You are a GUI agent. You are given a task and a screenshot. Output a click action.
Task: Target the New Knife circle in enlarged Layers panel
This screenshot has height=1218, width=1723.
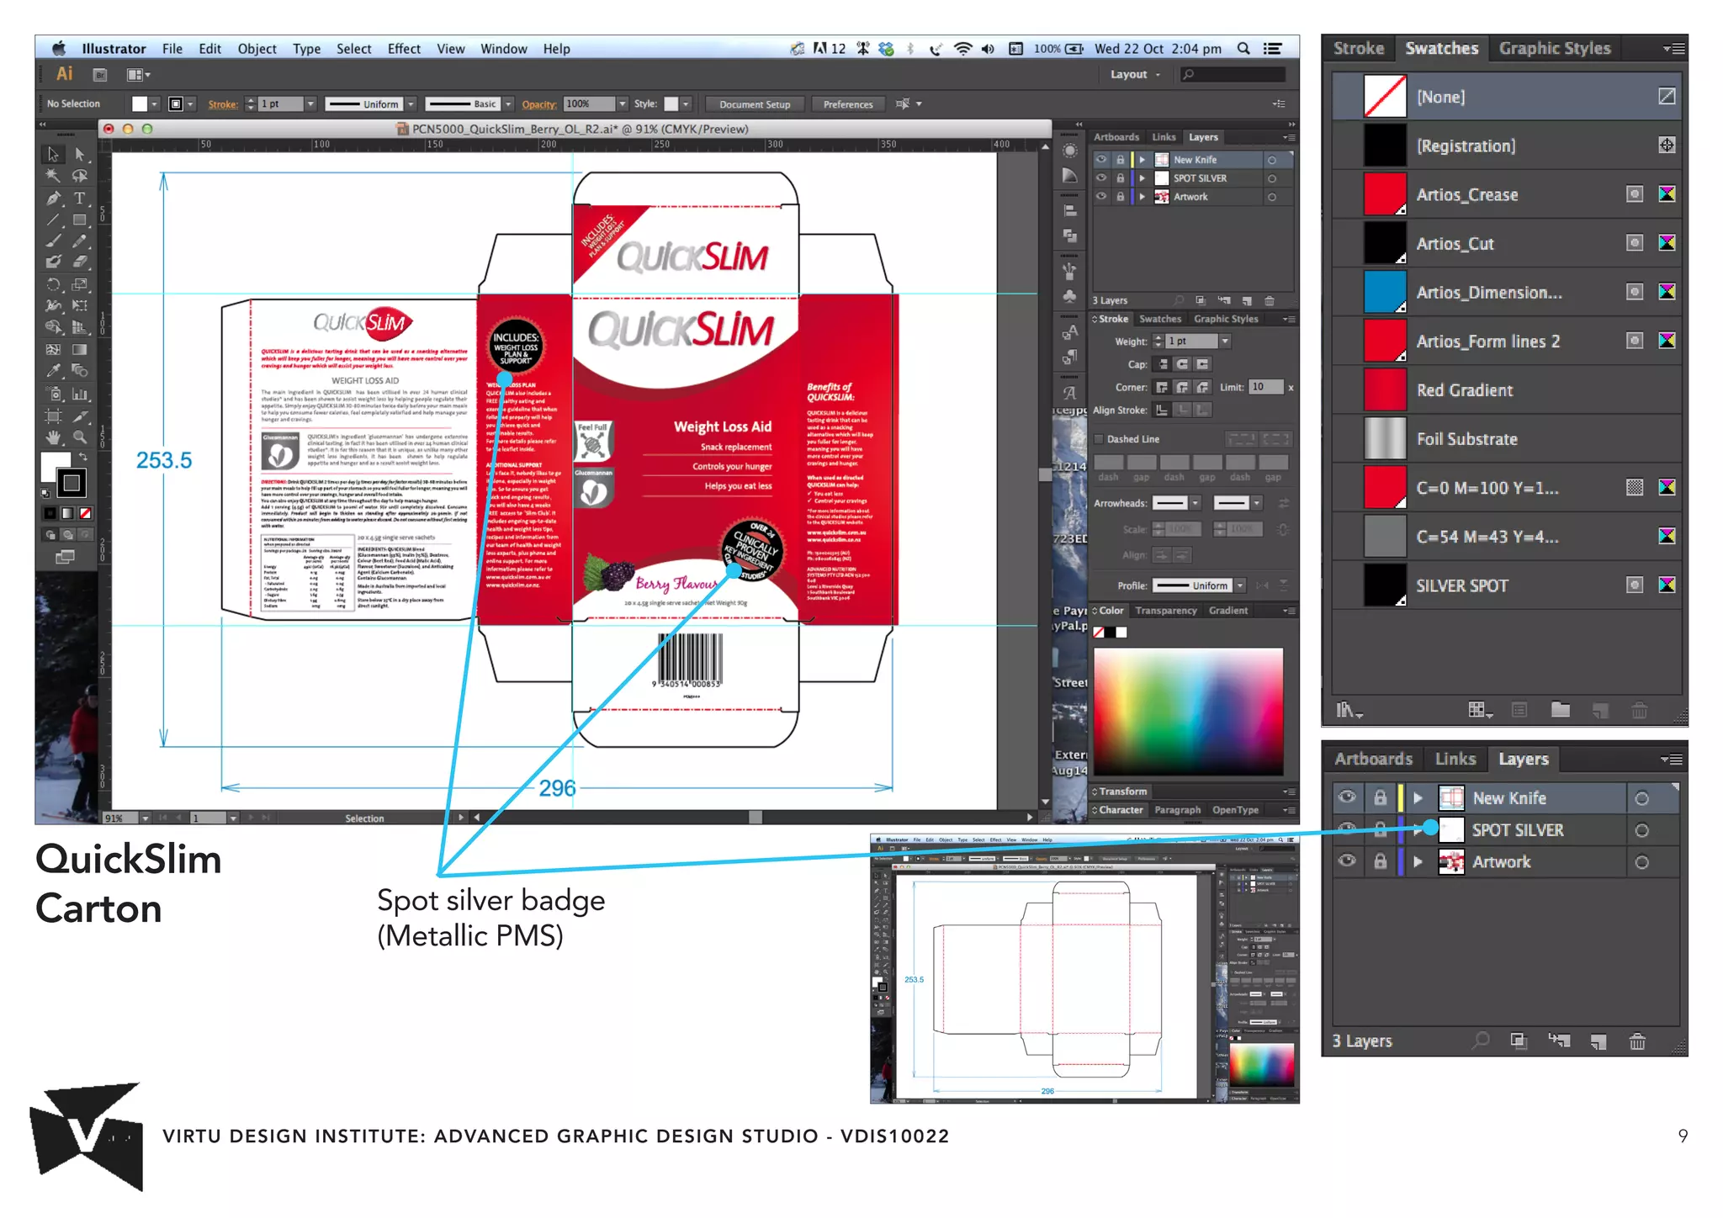[1641, 798]
